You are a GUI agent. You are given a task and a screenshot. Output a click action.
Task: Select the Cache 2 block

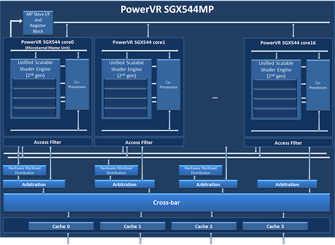click(x=204, y=226)
